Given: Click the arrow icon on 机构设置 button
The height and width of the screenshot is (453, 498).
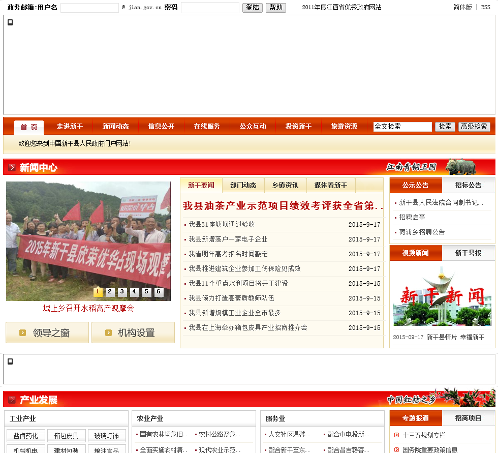Looking at the screenshot, I should click(108, 333).
